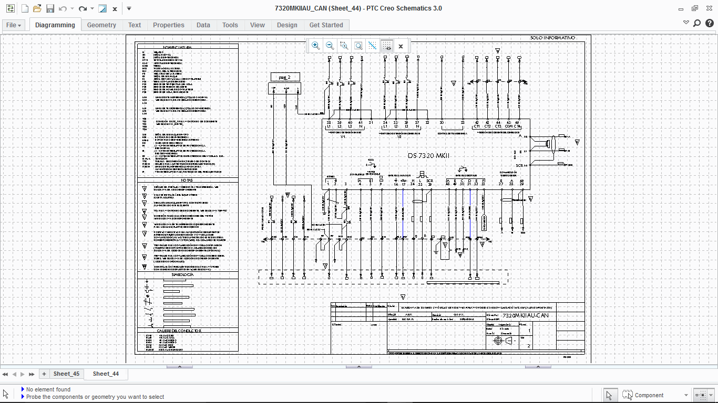The height and width of the screenshot is (403, 718).
Task: Create a new document from quick toolbar
Action: point(25,8)
